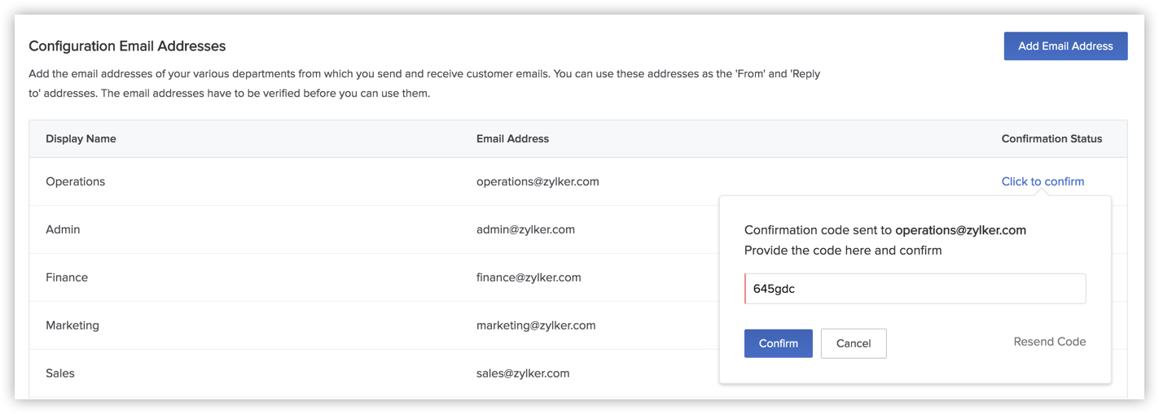Click the Finance display name

[66, 277]
